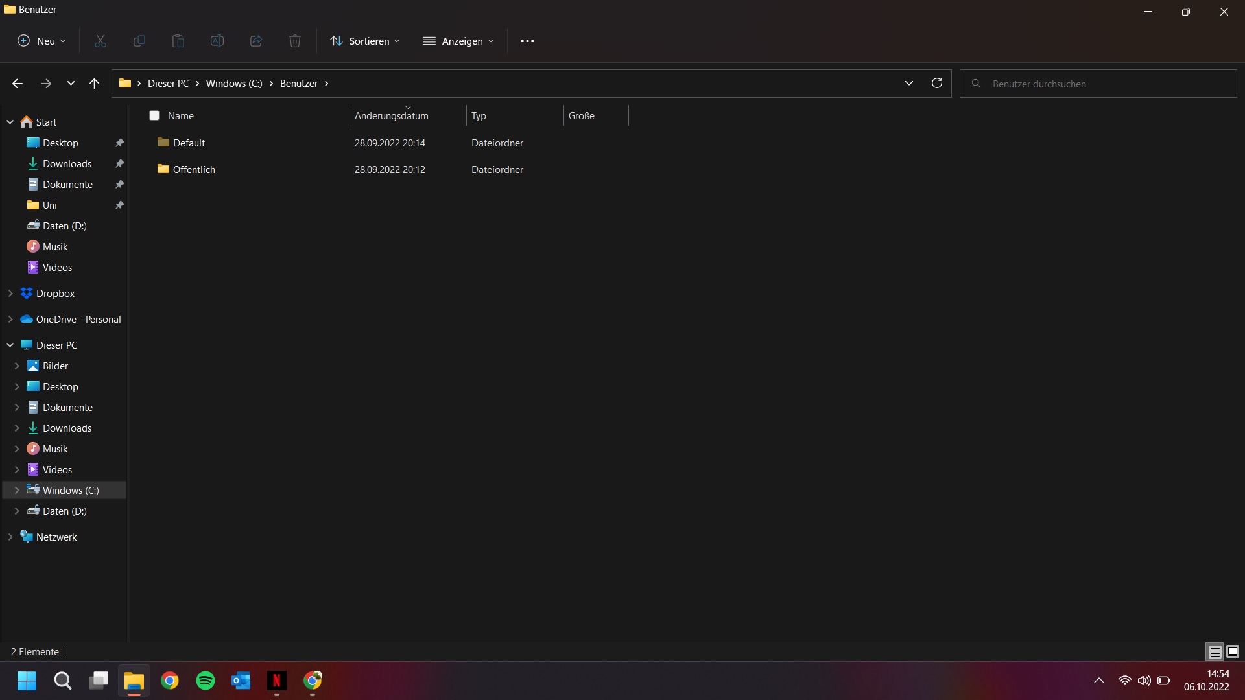Screen dimensions: 1245x700
Task: Switch to details view icon in the status bar
Action: point(1215,651)
